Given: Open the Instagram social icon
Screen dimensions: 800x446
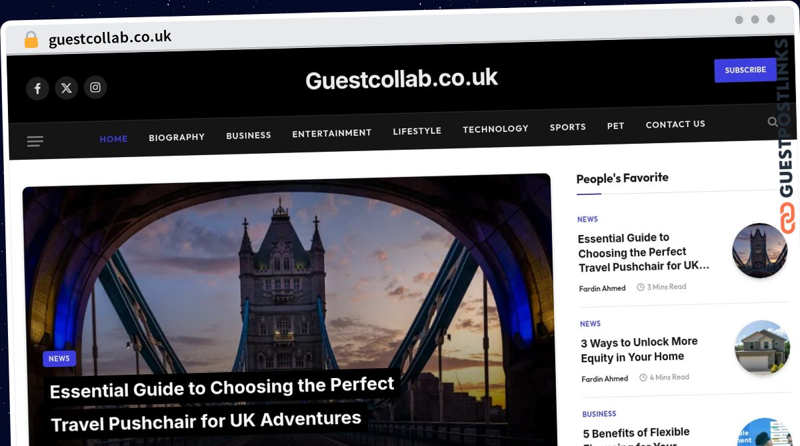Looking at the screenshot, I should pyautogui.click(x=95, y=87).
